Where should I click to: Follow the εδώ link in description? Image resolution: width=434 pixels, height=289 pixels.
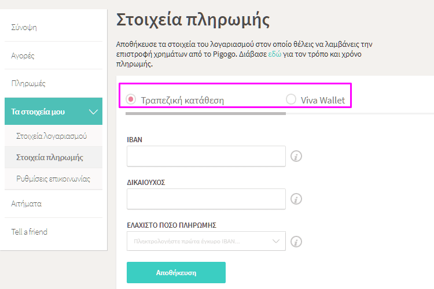coord(274,54)
